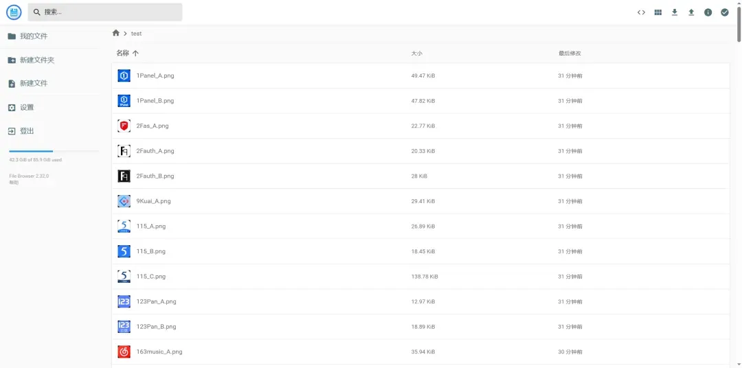Select the file name 2Fauth_A.png
This screenshot has height=368, width=742.
point(155,151)
